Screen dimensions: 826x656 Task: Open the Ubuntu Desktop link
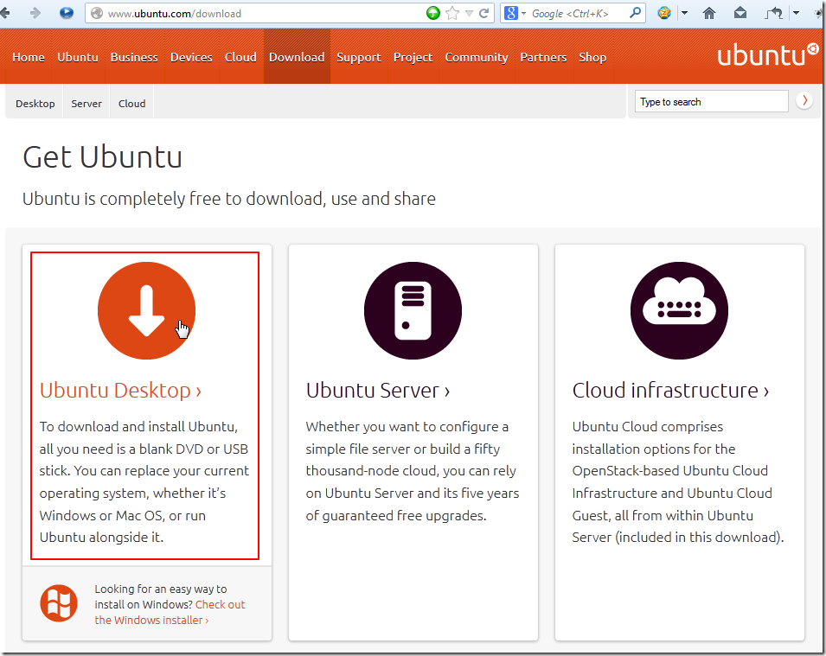point(120,390)
